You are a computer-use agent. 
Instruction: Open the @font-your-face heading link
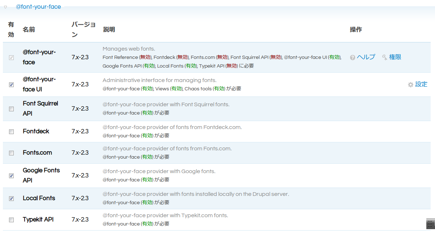click(39, 6)
